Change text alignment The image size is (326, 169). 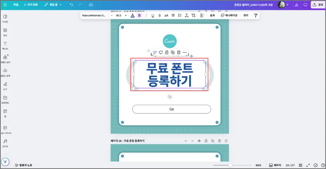pyautogui.click(x=173, y=15)
